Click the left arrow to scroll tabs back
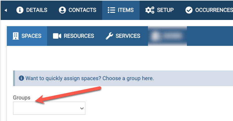This screenshot has width=233, height=121. [6, 10]
